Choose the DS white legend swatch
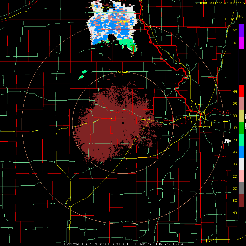 [x=241, y=164]
